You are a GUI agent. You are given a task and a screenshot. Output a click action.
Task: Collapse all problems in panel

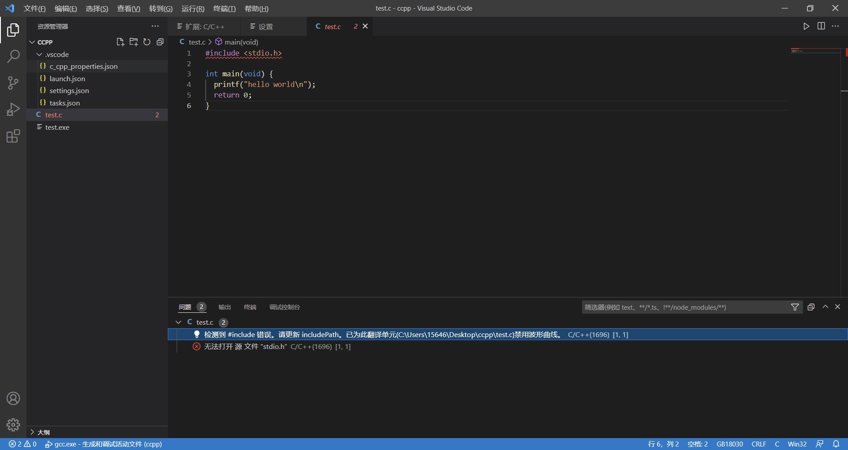click(811, 307)
